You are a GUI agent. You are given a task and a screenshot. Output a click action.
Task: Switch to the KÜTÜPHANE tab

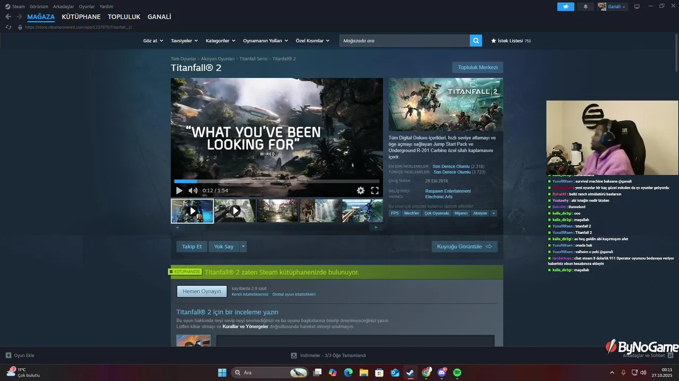[81, 17]
